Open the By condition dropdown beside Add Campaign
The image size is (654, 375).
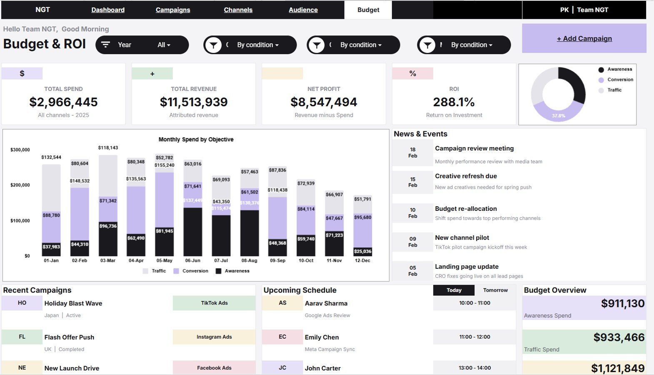pos(472,45)
